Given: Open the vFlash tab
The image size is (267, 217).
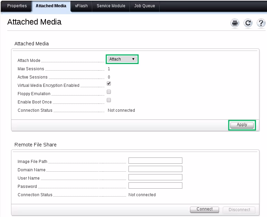Looking at the screenshot, I should point(82,6).
